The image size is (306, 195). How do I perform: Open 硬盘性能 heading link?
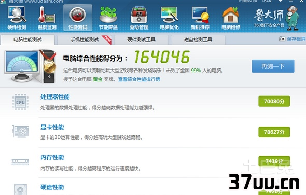52,187
